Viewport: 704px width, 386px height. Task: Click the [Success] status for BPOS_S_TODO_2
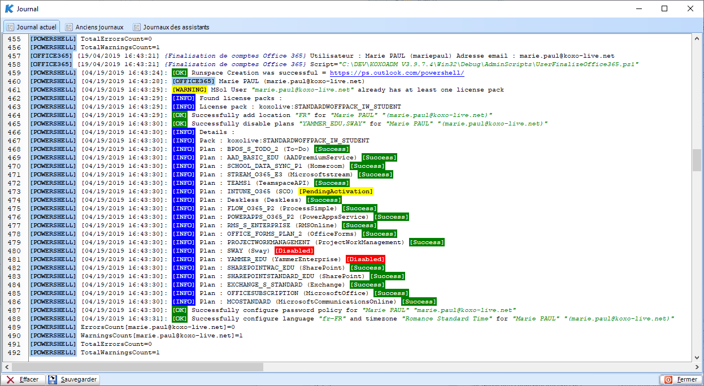click(x=332, y=149)
